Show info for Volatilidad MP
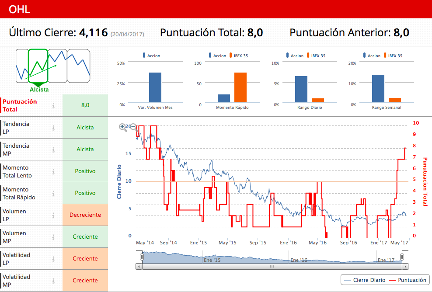The height and width of the screenshot is (292, 432). click(53, 281)
